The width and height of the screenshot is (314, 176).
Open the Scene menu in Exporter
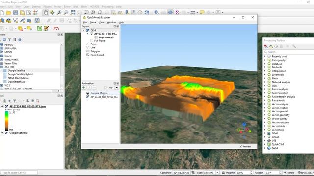(x=93, y=22)
